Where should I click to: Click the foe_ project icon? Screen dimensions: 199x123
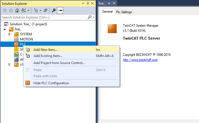pos(11,29)
